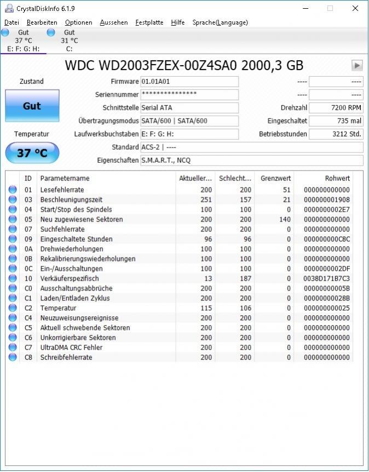
Task: Open the Festplatte menu
Action: coord(149,22)
